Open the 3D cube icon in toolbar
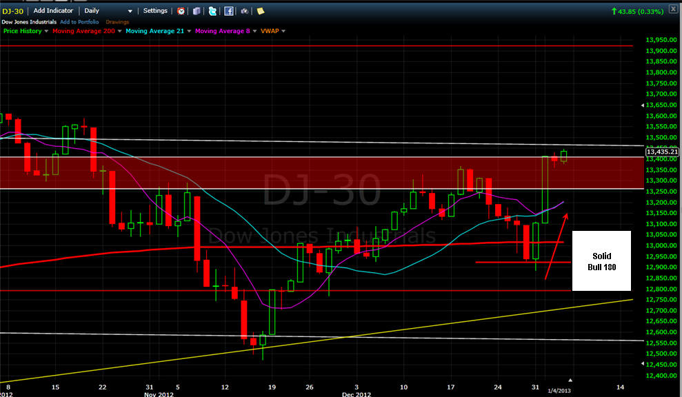The height and width of the screenshot is (397, 682). pyautogui.click(x=197, y=11)
